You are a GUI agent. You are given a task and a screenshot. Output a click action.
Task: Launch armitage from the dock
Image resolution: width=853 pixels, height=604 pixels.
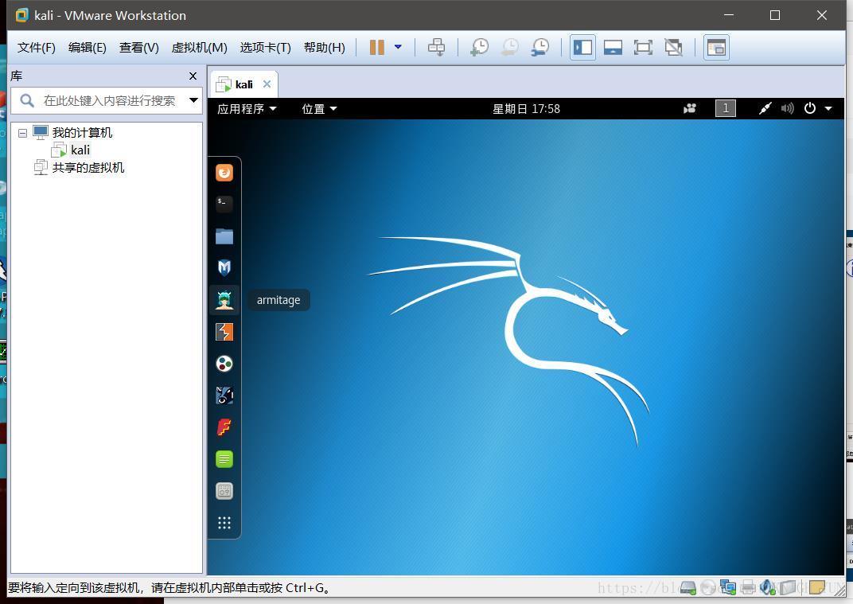coord(224,300)
